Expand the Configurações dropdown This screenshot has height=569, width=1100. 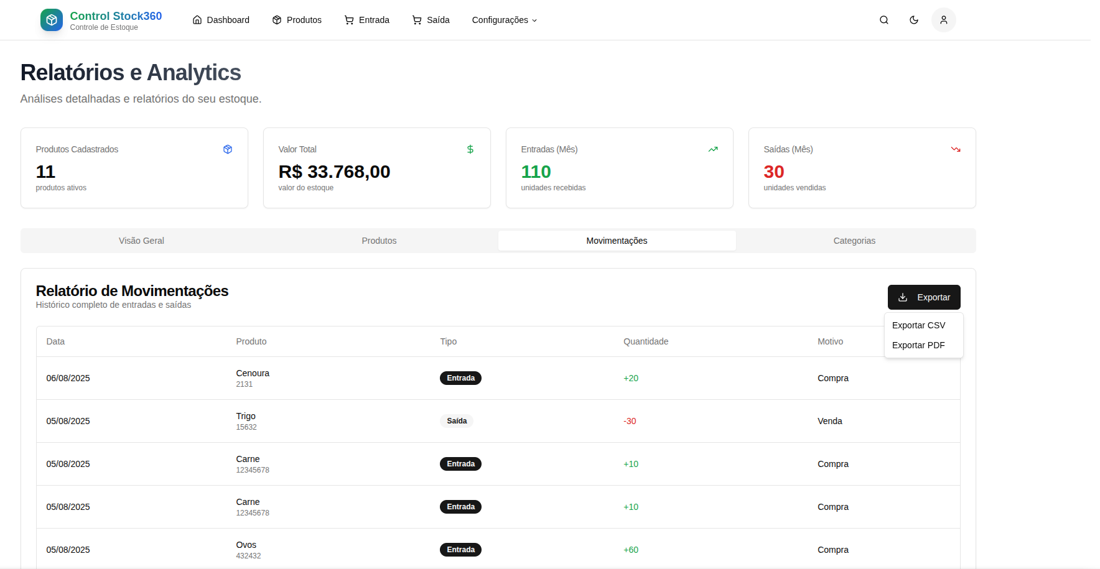click(x=504, y=19)
